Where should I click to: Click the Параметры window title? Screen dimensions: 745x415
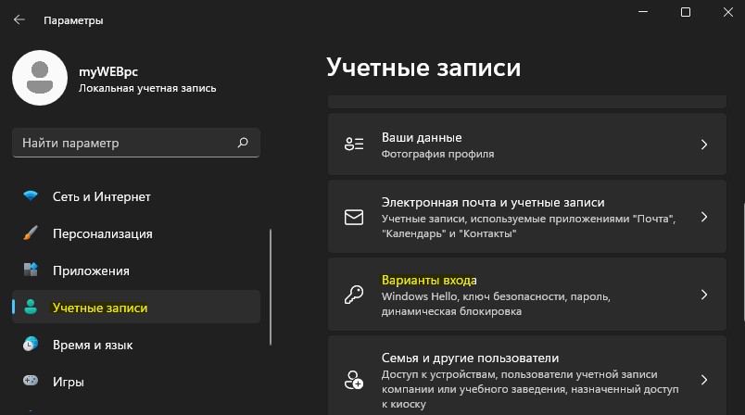pos(73,20)
